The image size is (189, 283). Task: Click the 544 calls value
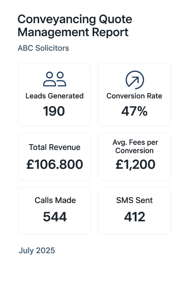[x=55, y=217]
